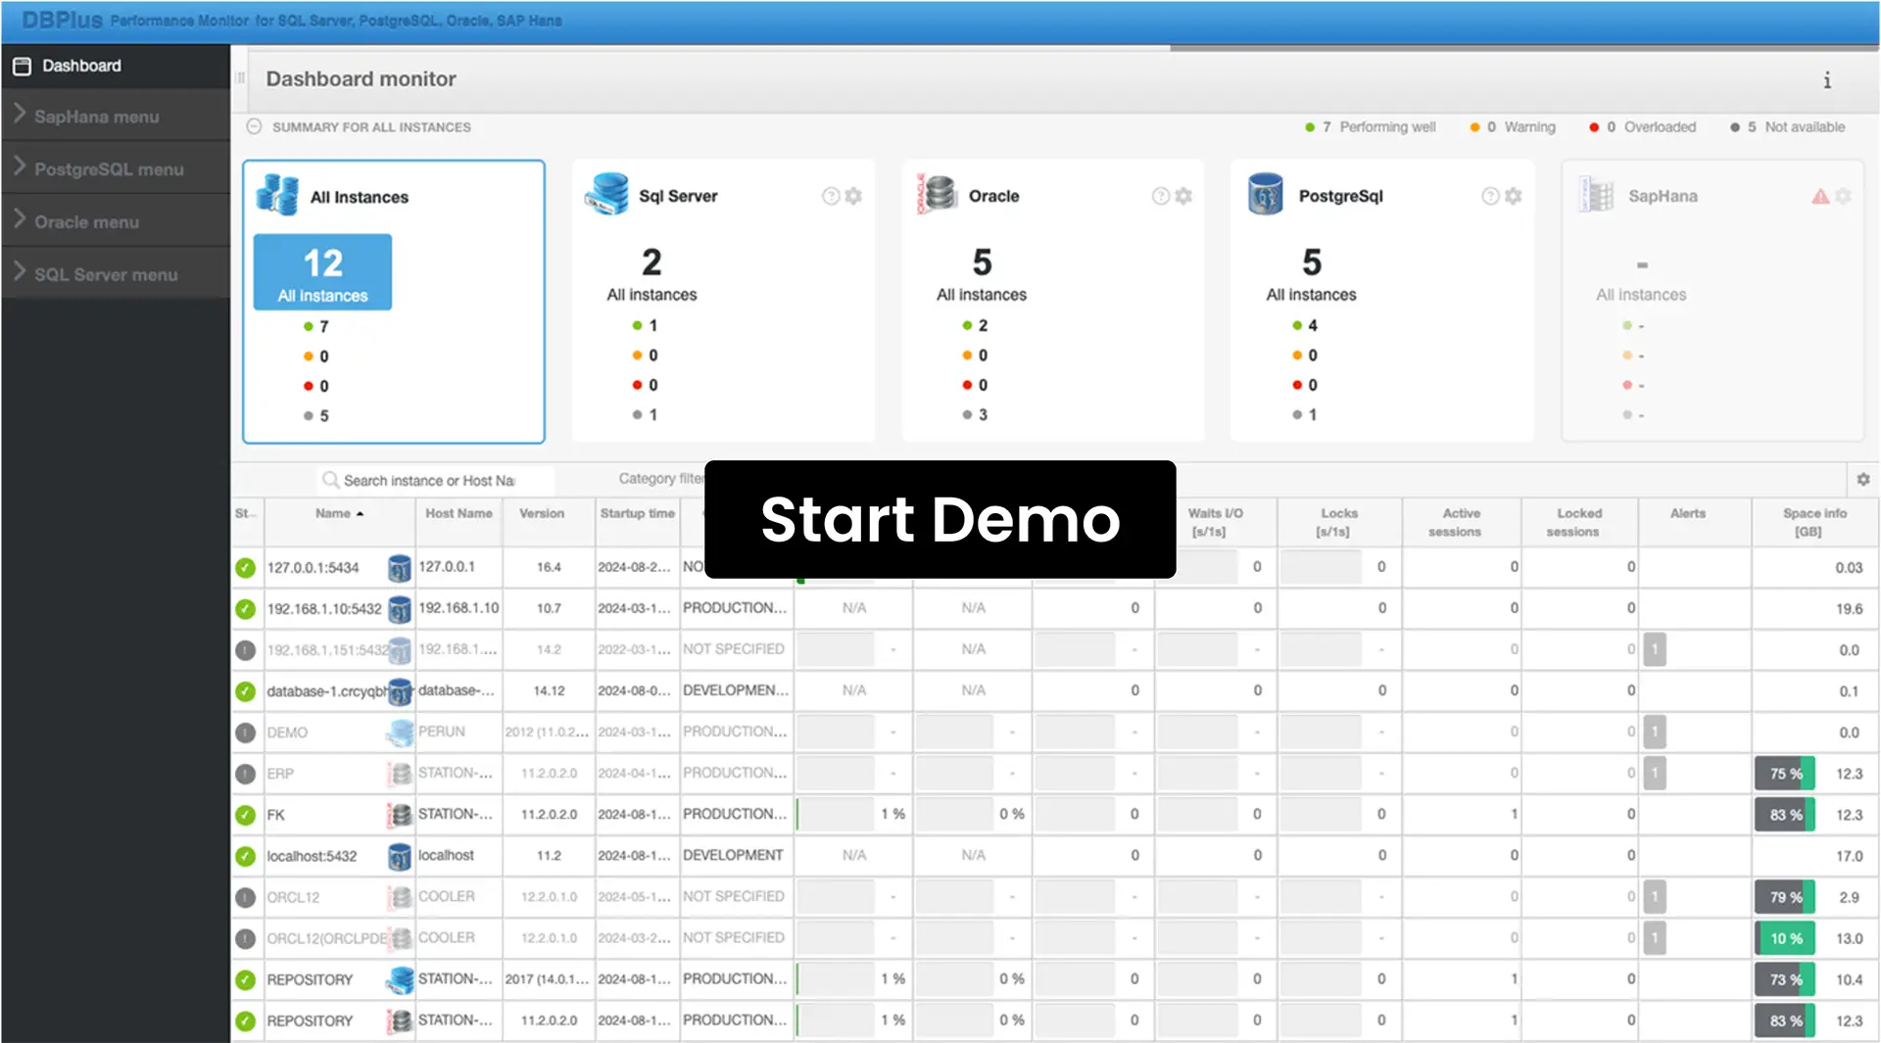The height and width of the screenshot is (1043, 1881).
Task: Click the Oracle card help icon
Action: pyautogui.click(x=1161, y=196)
